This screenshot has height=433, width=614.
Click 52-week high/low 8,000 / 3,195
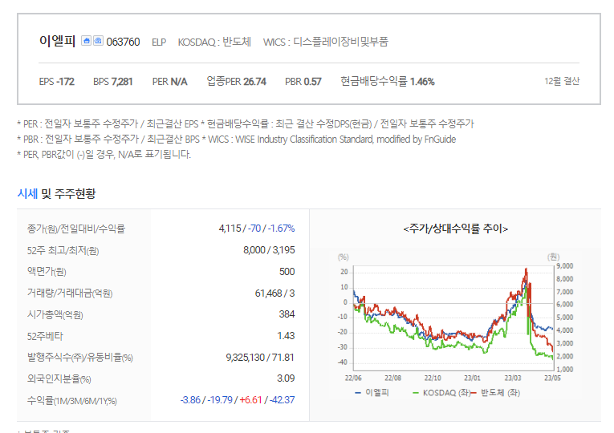(269, 249)
